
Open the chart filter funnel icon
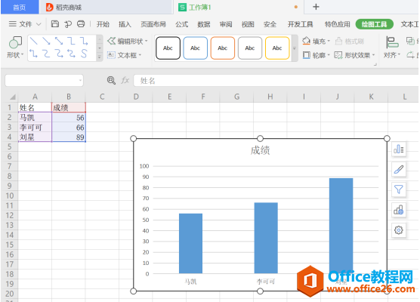click(399, 190)
